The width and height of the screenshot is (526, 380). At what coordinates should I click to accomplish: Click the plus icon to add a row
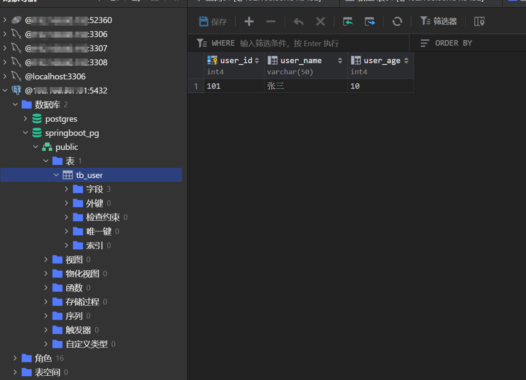pyautogui.click(x=249, y=21)
